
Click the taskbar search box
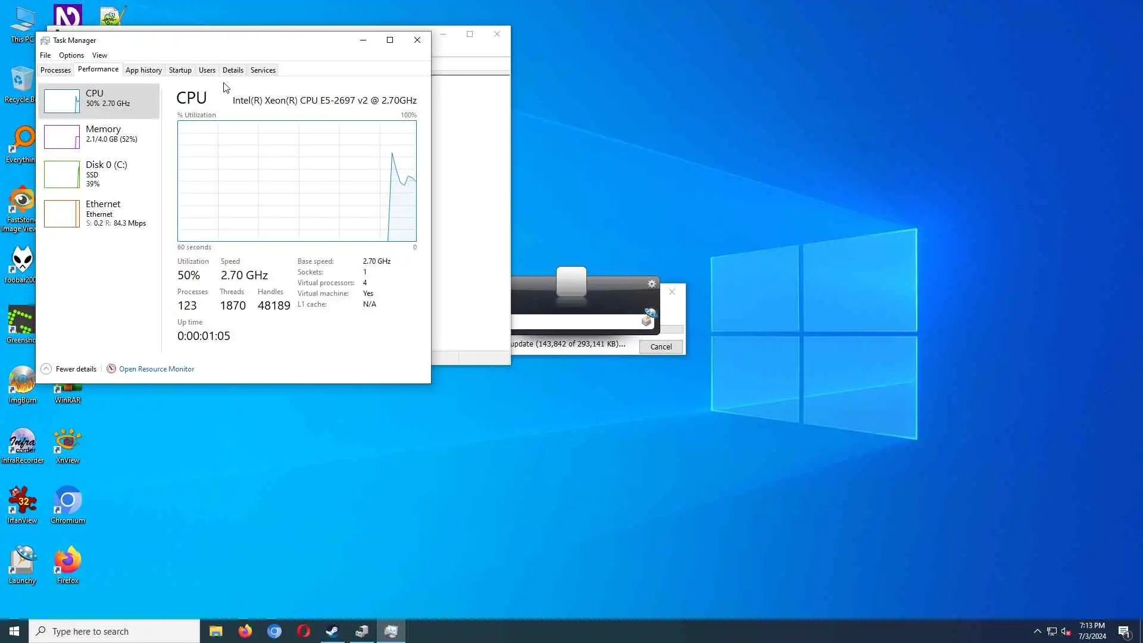tap(114, 631)
